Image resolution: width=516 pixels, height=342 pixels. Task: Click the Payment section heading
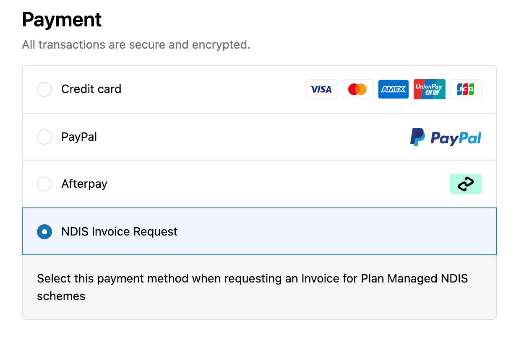62,20
